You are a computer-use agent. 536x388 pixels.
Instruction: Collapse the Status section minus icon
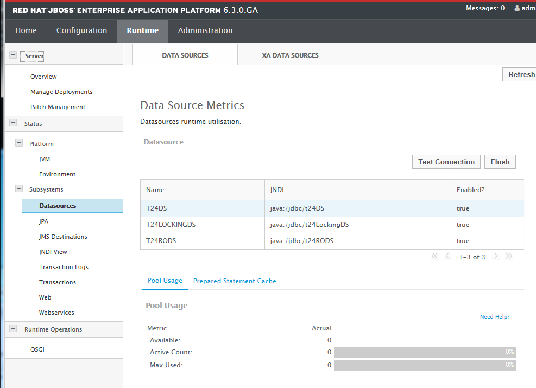[13, 124]
